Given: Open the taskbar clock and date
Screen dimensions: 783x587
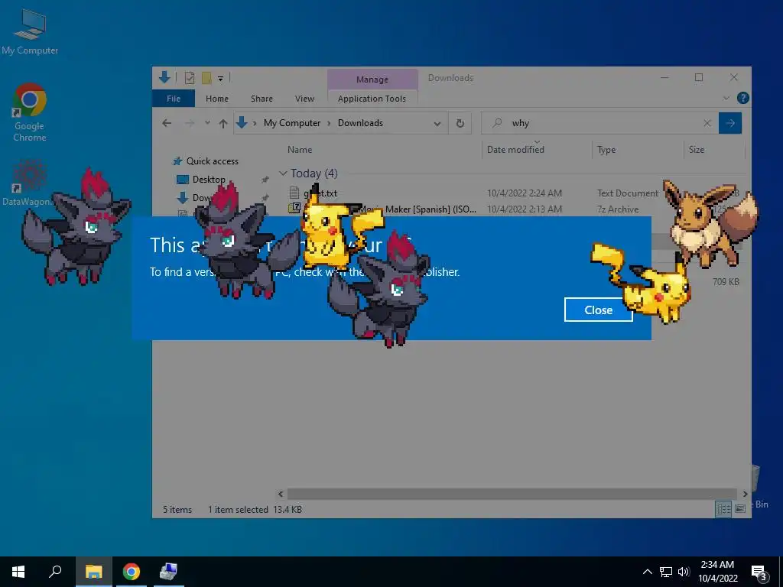Looking at the screenshot, I should [717, 572].
